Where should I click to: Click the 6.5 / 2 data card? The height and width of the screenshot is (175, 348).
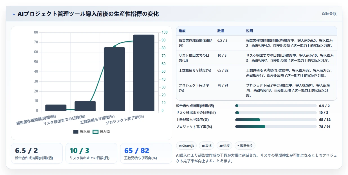(37, 153)
